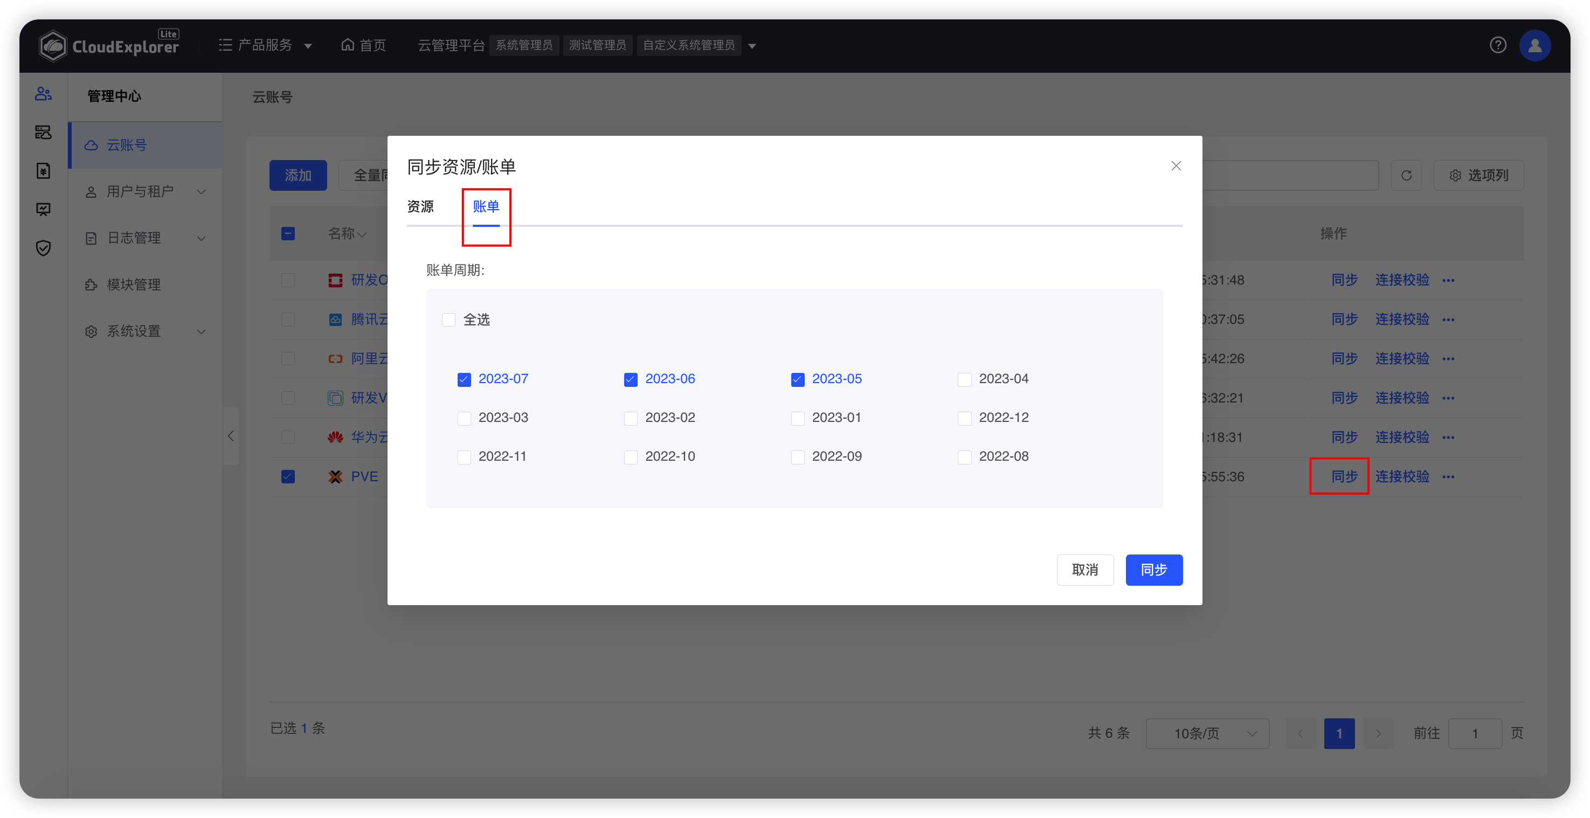
Task: Uncheck the 2023-06 billing period
Action: [x=631, y=379]
